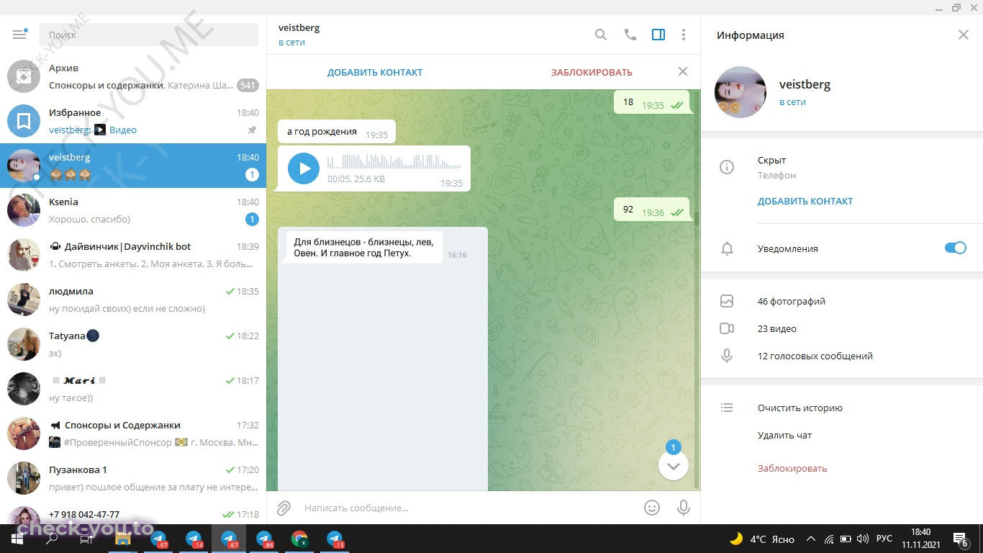The height and width of the screenshot is (553, 983).
Task: Click ДОБАВИТЬ КОНТАКТ link in the info panel
Action: (x=805, y=202)
